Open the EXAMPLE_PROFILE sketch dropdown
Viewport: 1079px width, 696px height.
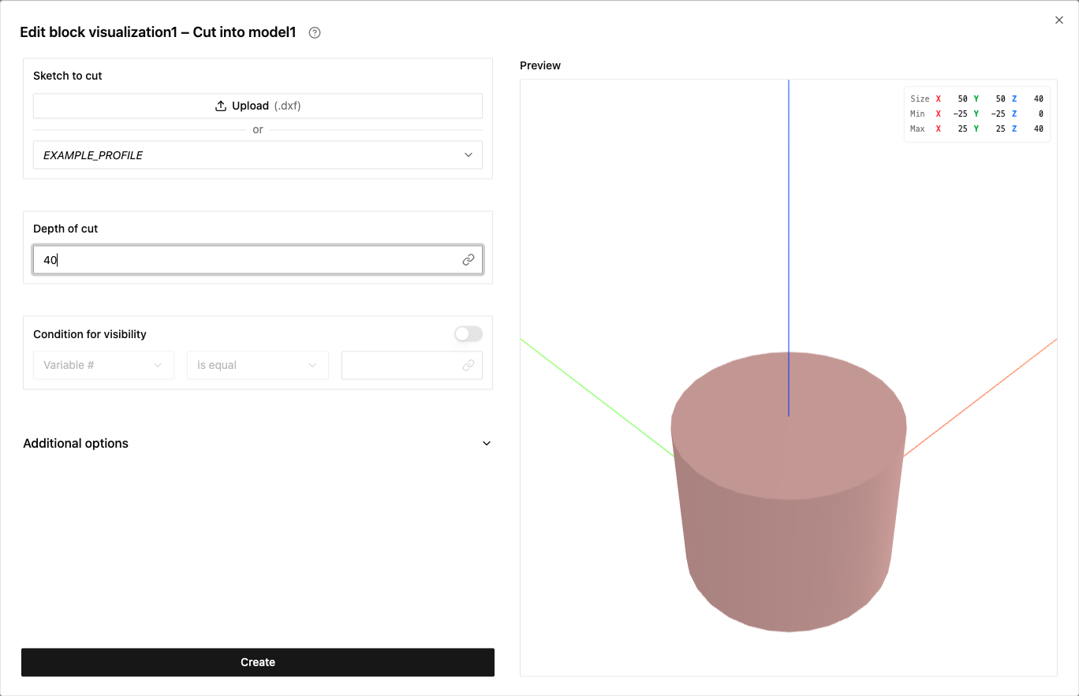point(258,155)
